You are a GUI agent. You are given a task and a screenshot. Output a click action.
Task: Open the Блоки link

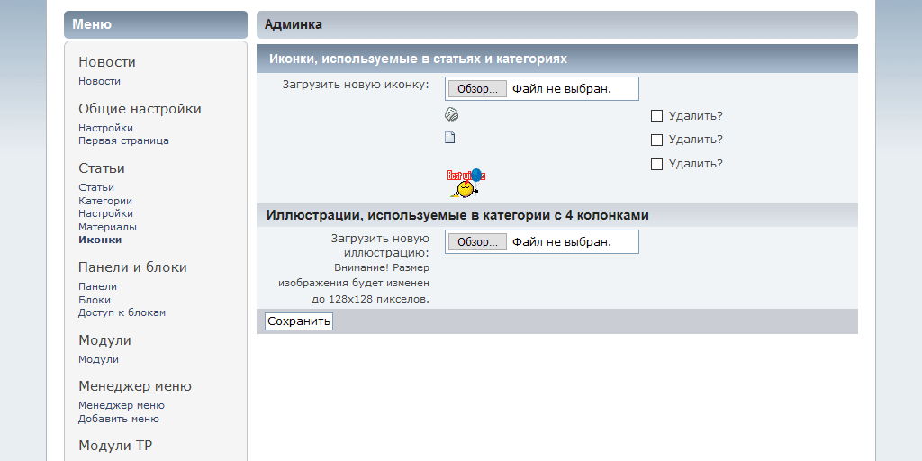coord(95,300)
